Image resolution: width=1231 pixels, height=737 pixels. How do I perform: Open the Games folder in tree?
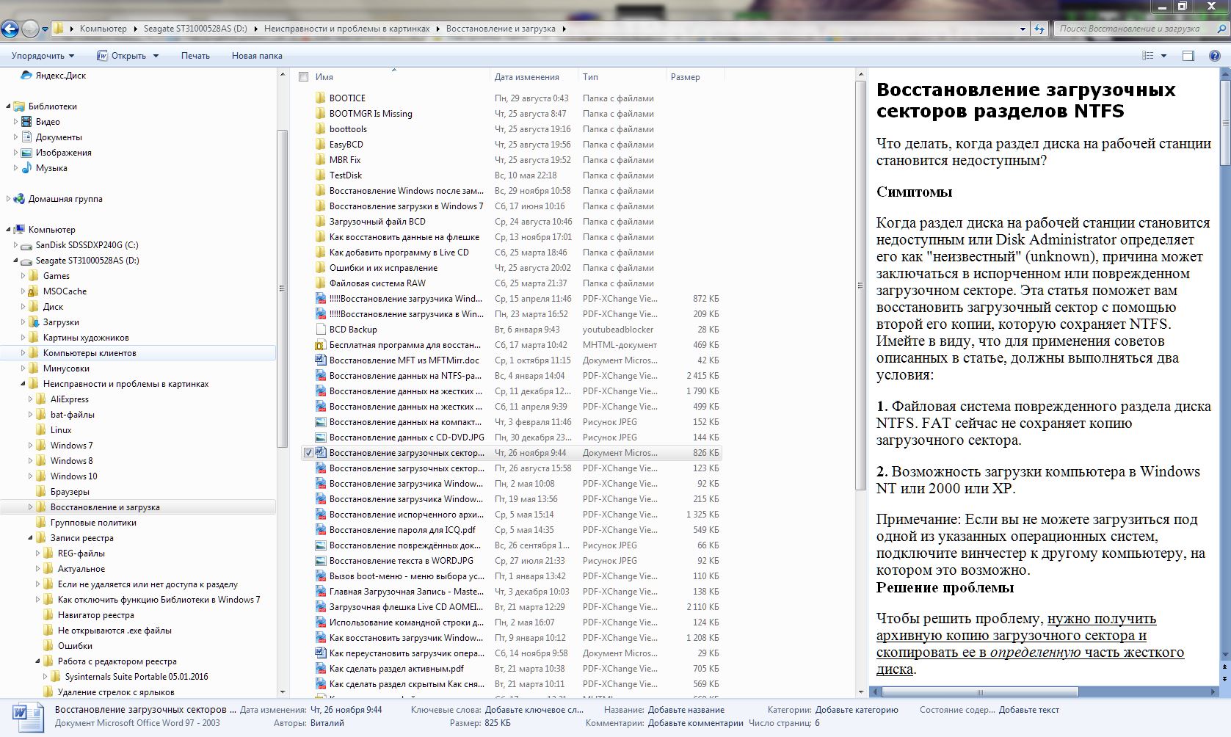57,276
